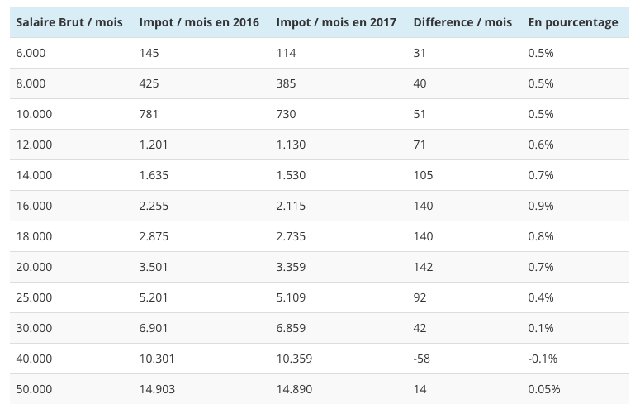640x404 pixels.
Task: Click the 2017 tax value 730
Action: 287,114
